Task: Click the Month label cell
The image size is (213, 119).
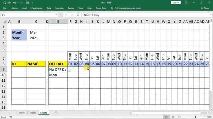Action: click(x=19, y=32)
